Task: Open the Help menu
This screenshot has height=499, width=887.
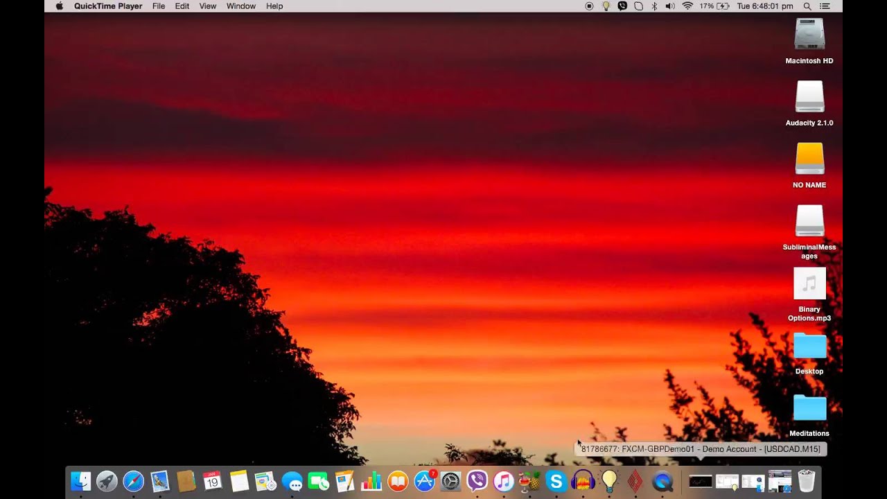Action: tap(274, 6)
